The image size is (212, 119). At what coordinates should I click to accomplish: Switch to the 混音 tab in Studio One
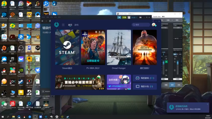pyautogui.click(x=172, y=85)
